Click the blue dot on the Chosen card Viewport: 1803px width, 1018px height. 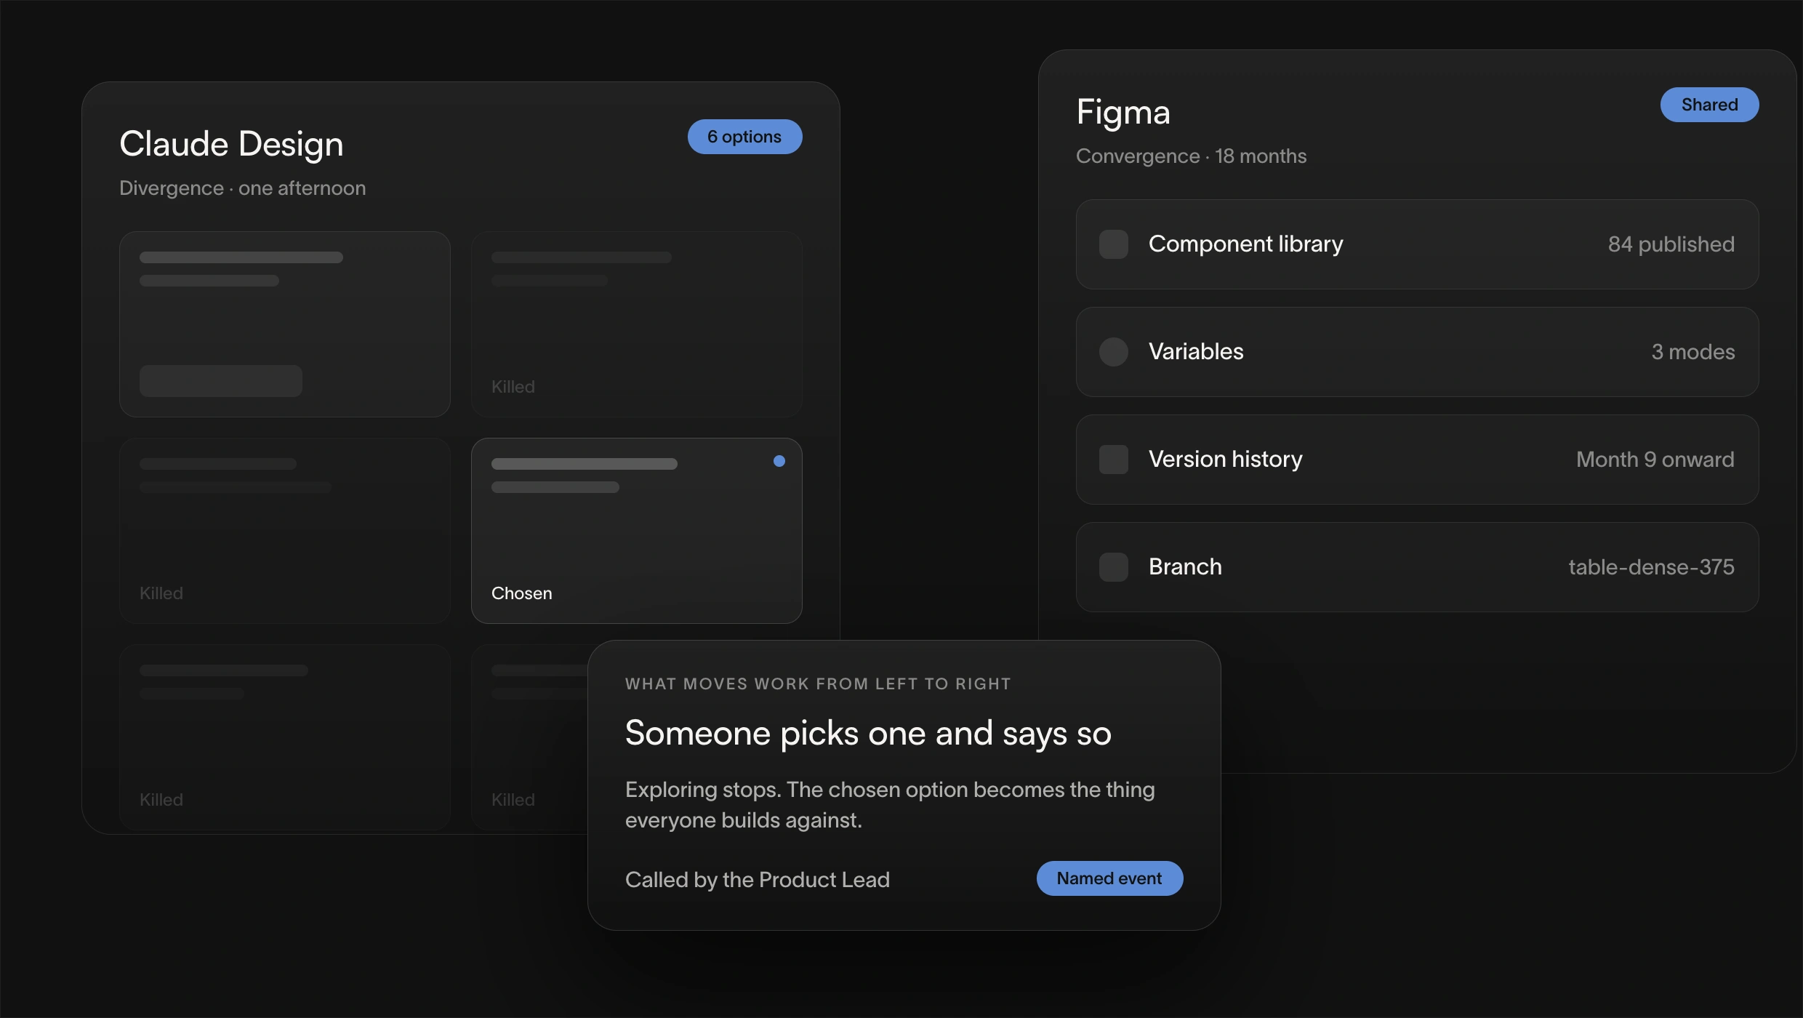click(779, 461)
